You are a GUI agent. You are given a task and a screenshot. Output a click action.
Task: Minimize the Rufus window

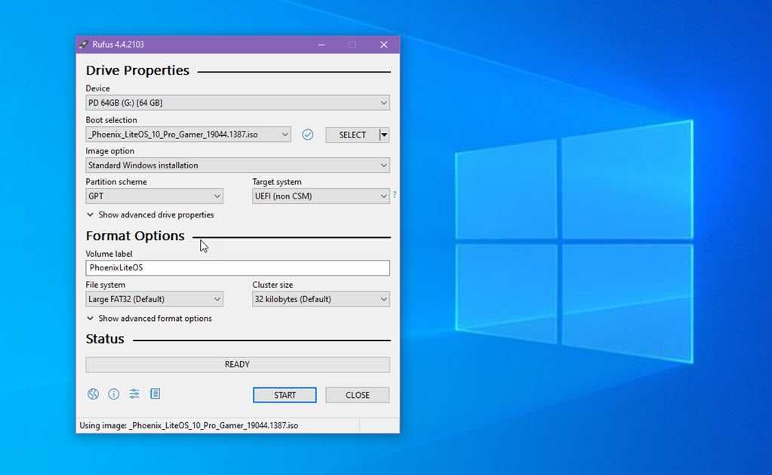[x=321, y=45]
